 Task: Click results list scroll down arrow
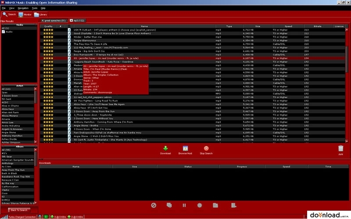(347, 141)
